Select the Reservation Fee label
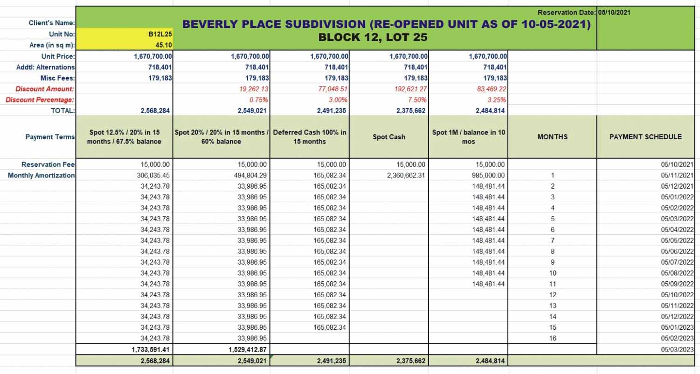This screenshot has height=374, width=700. tap(48, 164)
